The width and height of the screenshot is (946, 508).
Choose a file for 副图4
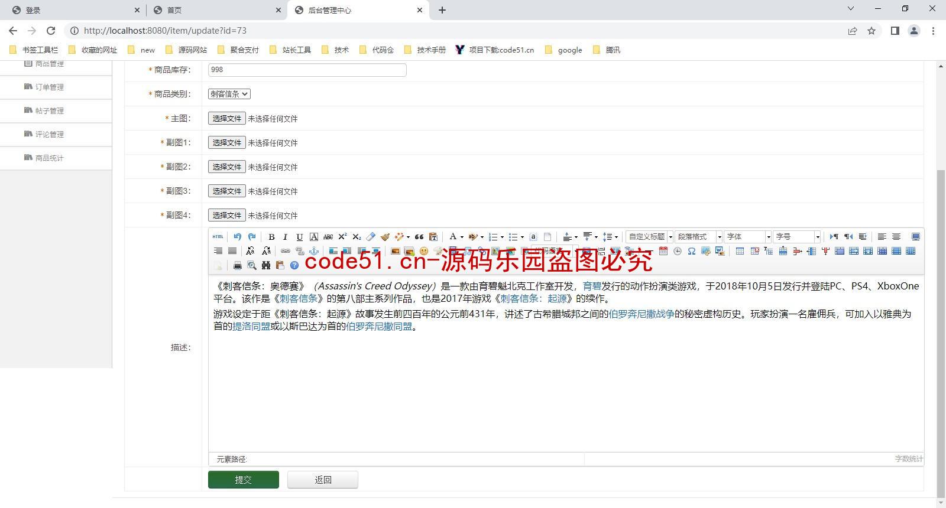226,216
